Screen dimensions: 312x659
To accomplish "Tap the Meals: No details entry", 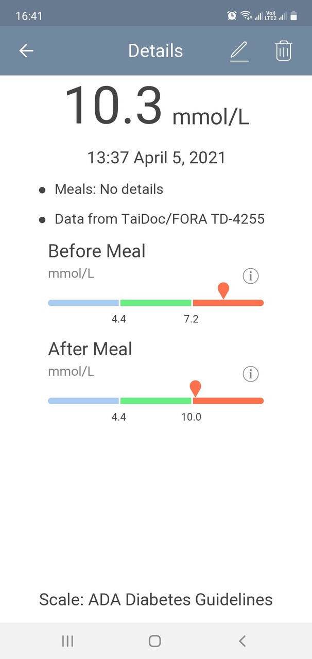I will [x=109, y=189].
